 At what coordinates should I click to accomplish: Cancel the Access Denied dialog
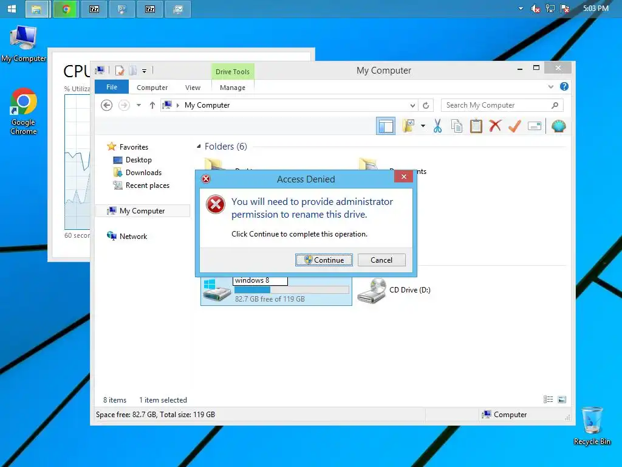[x=381, y=260]
